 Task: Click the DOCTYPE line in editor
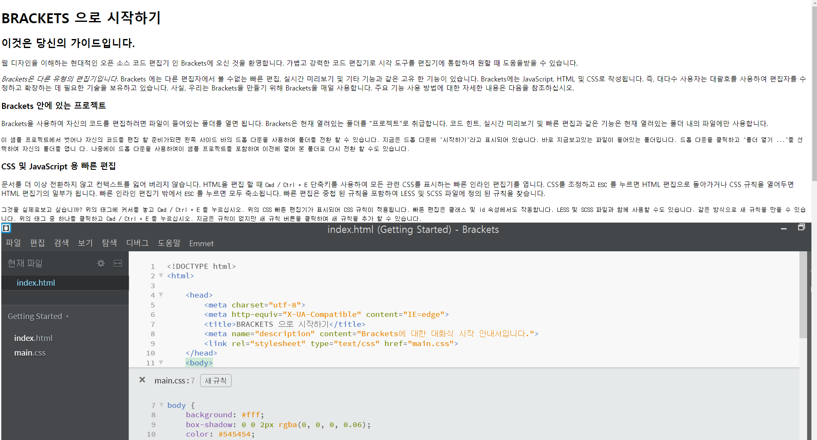pos(201,266)
